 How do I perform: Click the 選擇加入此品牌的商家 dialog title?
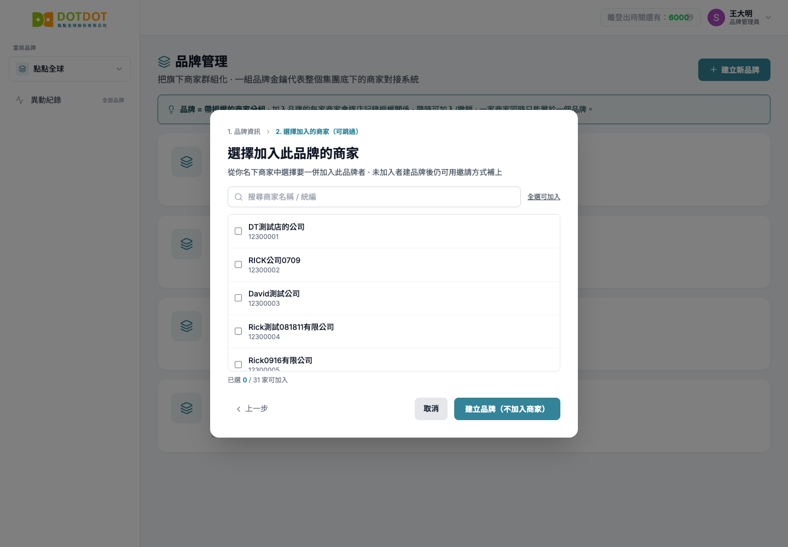tap(293, 153)
